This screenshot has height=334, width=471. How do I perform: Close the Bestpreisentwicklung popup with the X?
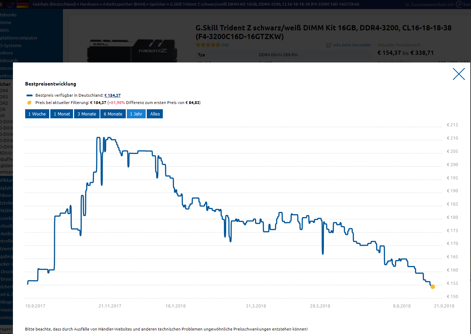coord(459,74)
